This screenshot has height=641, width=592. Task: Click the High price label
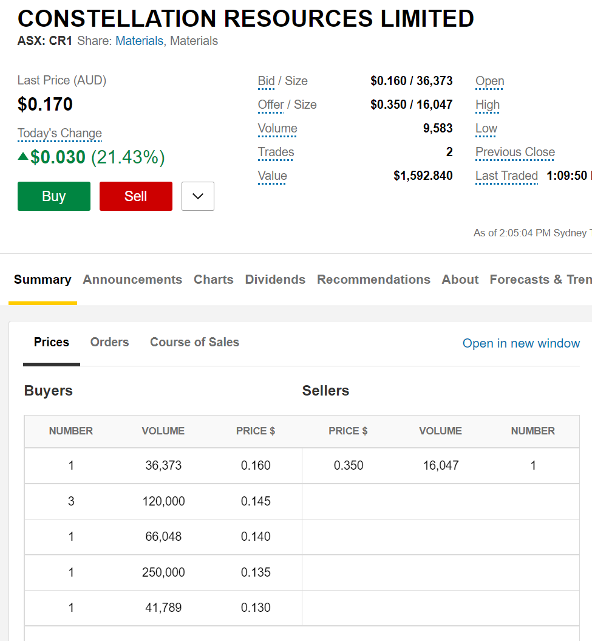click(x=488, y=105)
